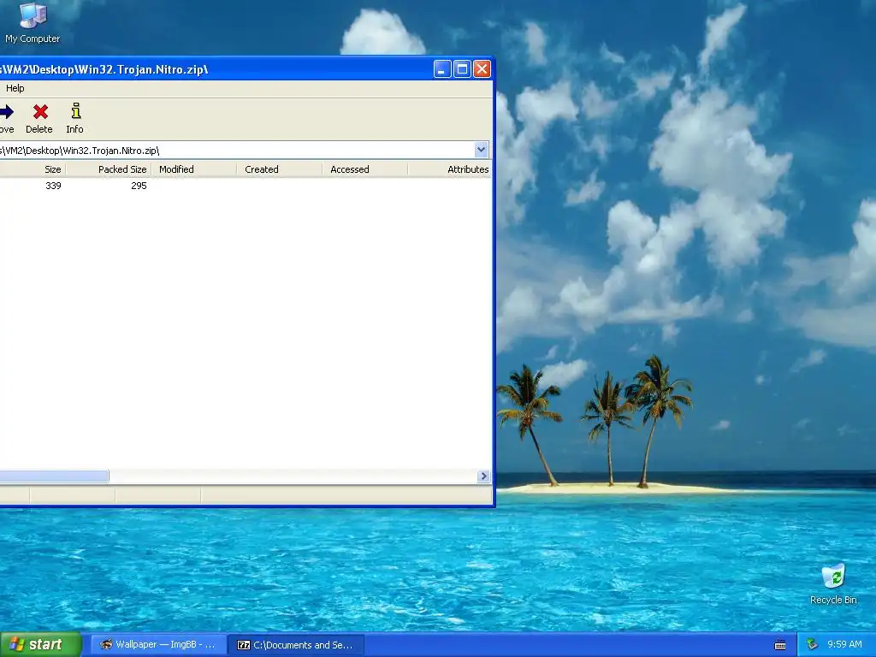The image size is (876, 657).
Task: Click the keyboard icon in taskbar
Action: pos(780,645)
